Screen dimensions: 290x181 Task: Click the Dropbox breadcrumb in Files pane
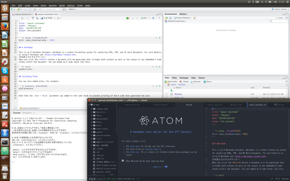(182, 85)
